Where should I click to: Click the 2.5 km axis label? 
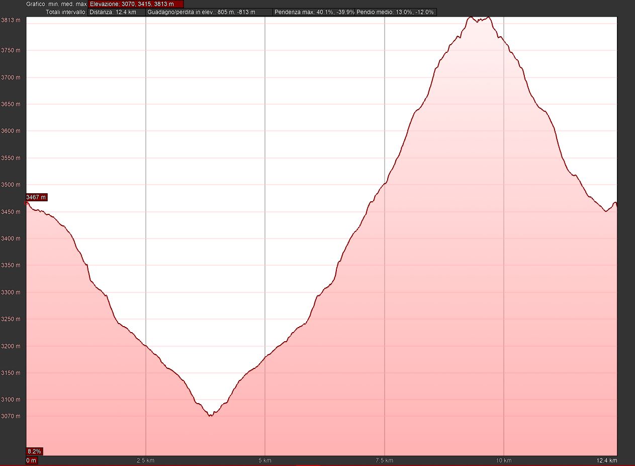pyautogui.click(x=145, y=460)
